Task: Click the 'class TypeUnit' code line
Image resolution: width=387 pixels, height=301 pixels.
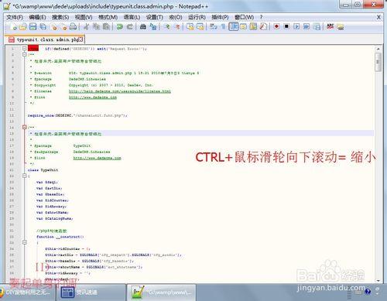Action: click(43, 170)
